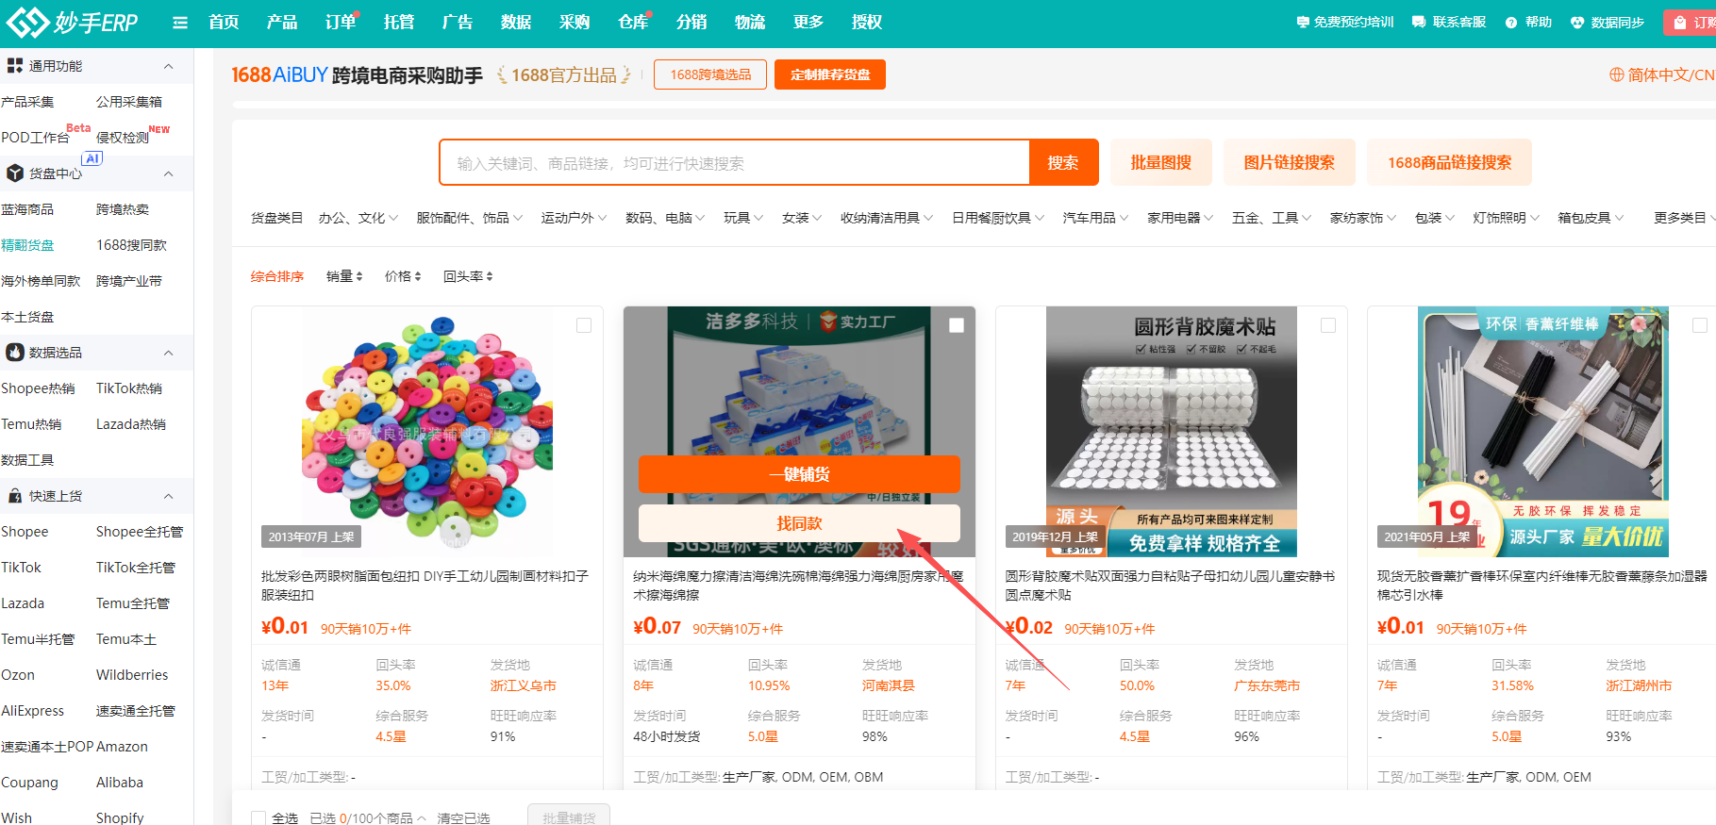Click the globe icon beside 简体中文/CN
Viewport: 1716px width, 825px height.
pos(1616,74)
